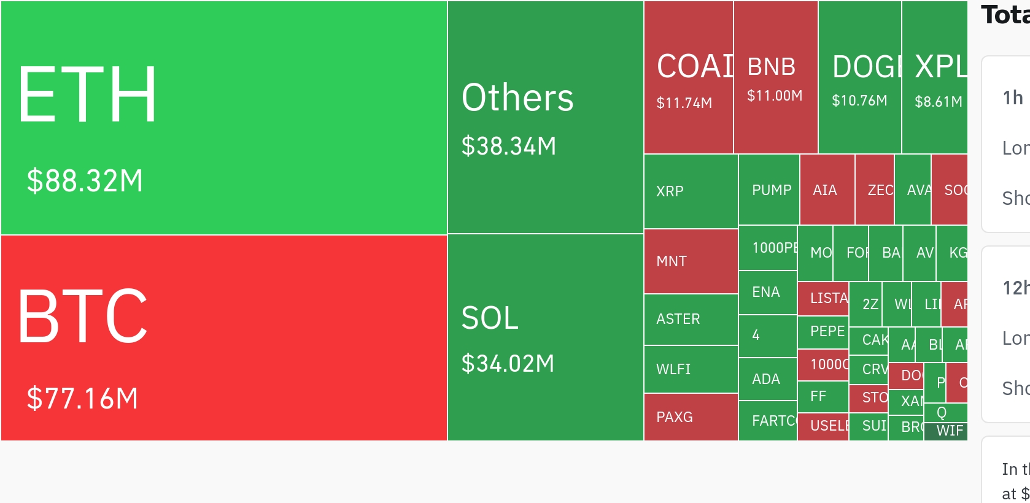The image size is (1030, 503).
Task: Click the WLFI heatmap block
Action: pos(691,369)
